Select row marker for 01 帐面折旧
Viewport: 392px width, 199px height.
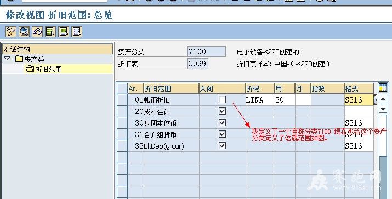122,100
